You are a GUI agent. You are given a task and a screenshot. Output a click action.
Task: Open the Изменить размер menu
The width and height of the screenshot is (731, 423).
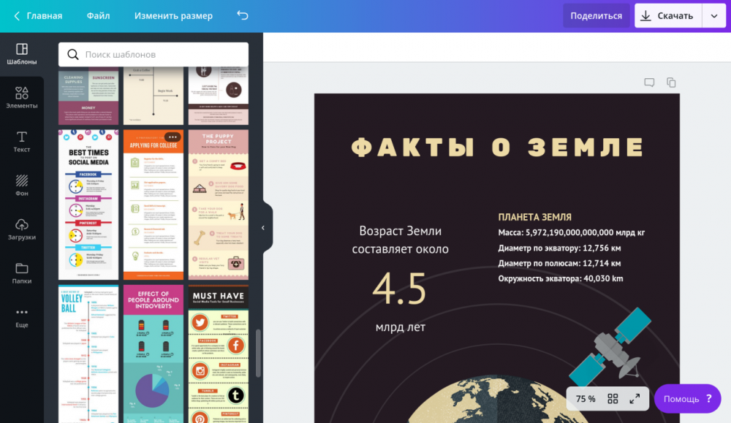click(173, 15)
